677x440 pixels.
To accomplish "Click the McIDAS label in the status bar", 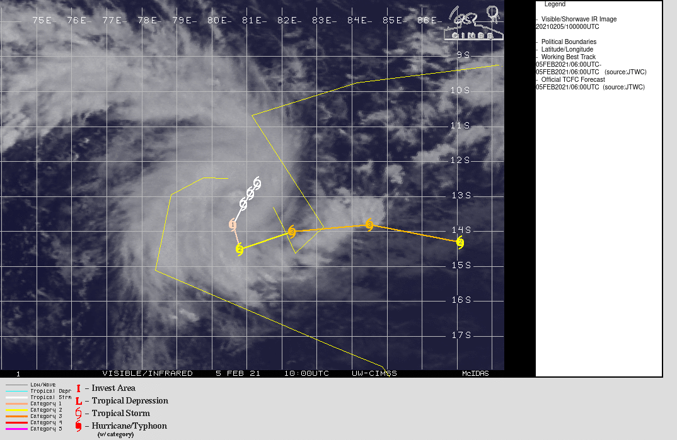I will coord(477,373).
